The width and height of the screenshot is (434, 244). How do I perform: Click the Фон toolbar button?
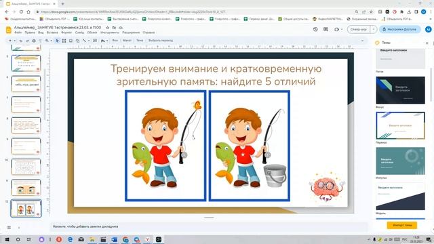click(x=115, y=41)
